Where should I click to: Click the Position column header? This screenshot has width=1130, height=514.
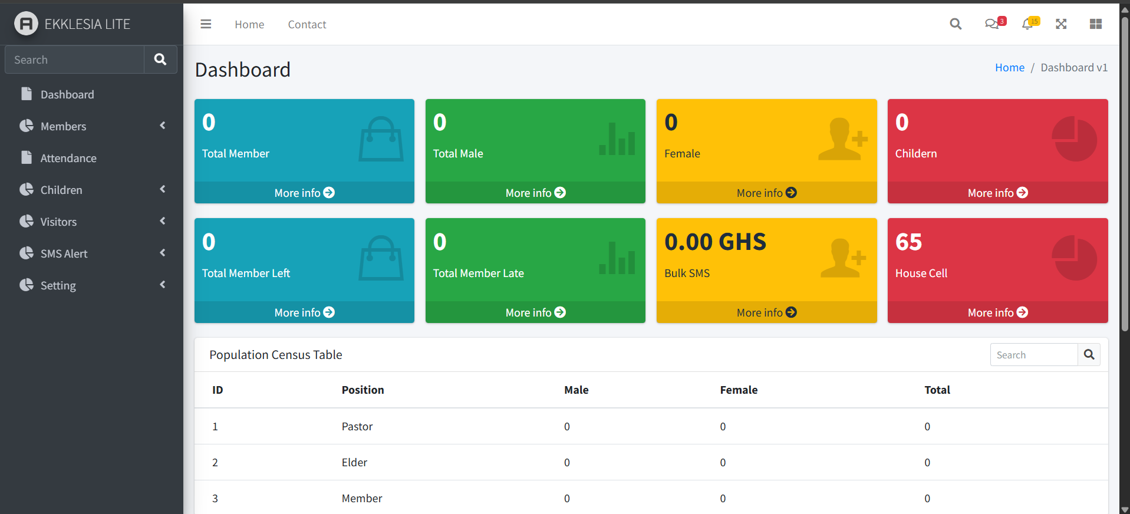tap(363, 390)
